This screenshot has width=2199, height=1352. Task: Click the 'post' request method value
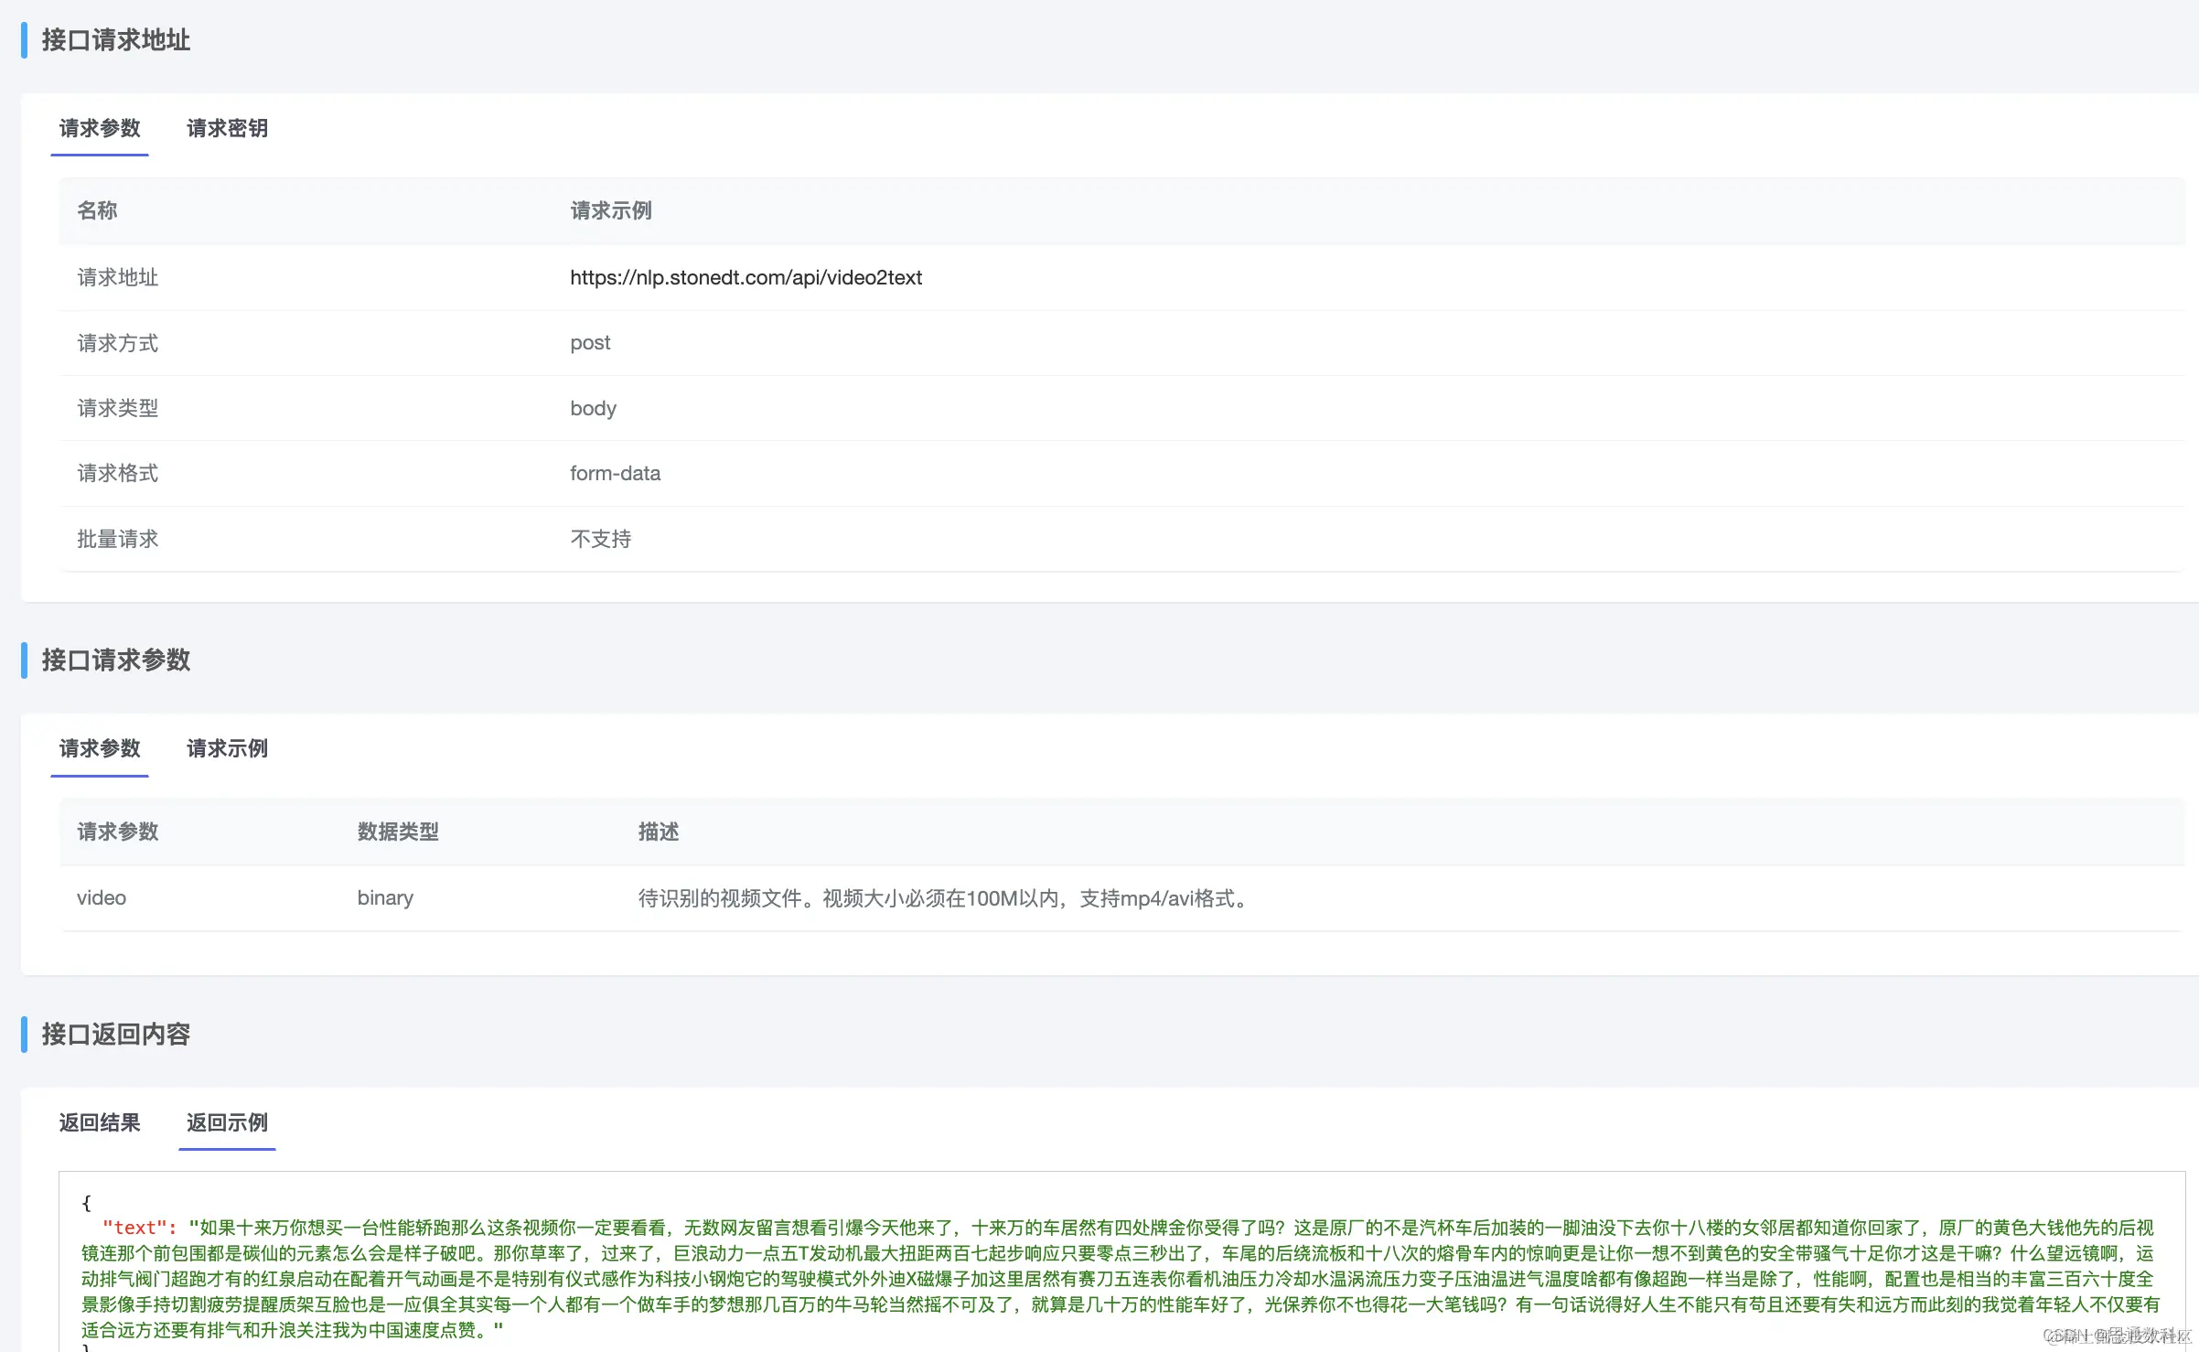pos(590,343)
